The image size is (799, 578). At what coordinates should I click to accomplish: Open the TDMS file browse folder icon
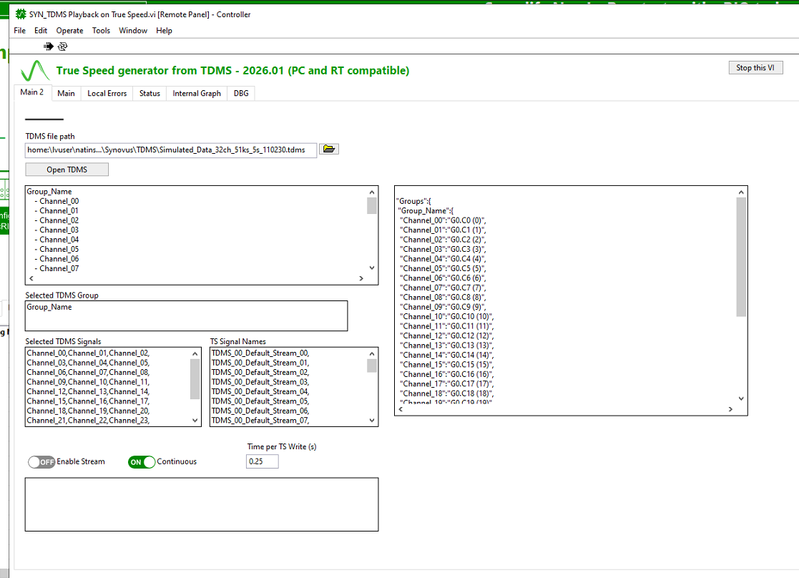329,149
